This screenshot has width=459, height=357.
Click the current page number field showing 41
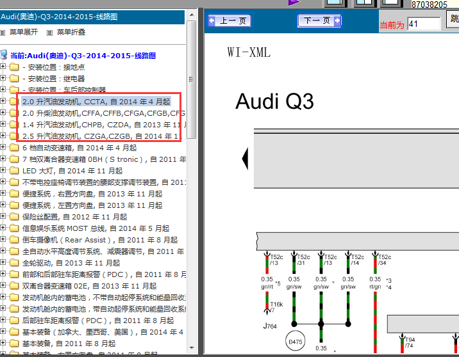(x=424, y=24)
